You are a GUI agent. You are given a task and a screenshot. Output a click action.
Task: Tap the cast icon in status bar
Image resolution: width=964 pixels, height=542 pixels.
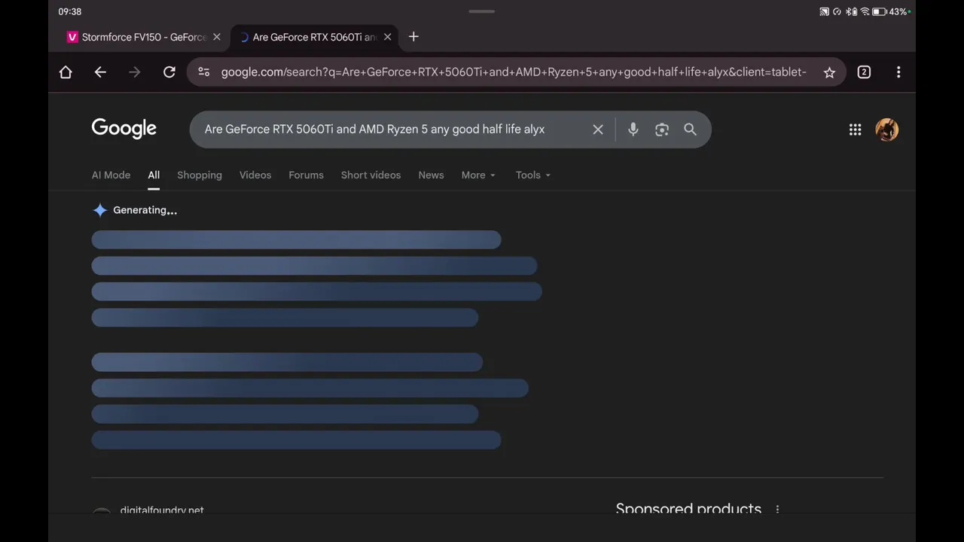coord(824,11)
